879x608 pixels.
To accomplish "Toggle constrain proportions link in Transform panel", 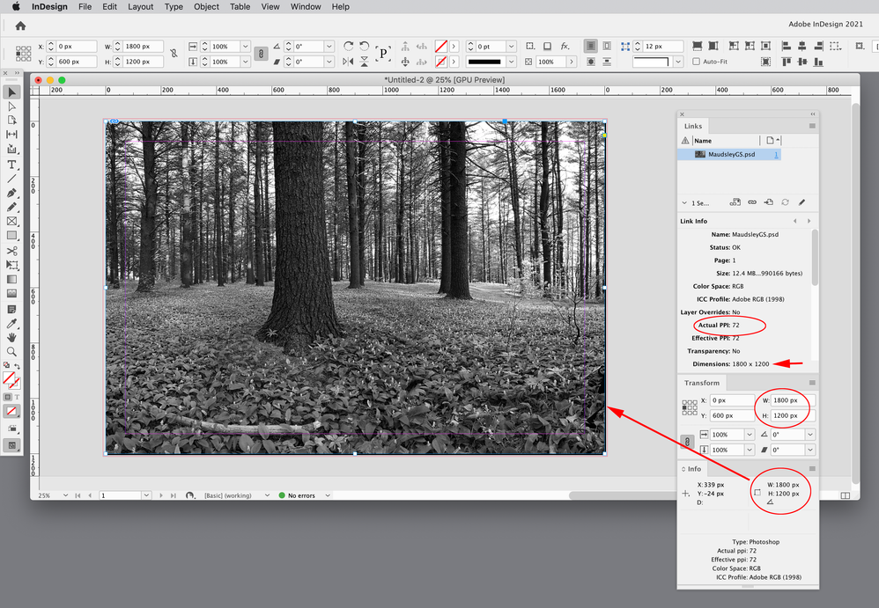I will (x=687, y=442).
